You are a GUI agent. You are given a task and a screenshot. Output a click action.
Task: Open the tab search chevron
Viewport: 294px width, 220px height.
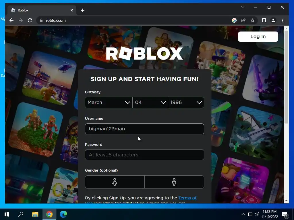point(242,7)
